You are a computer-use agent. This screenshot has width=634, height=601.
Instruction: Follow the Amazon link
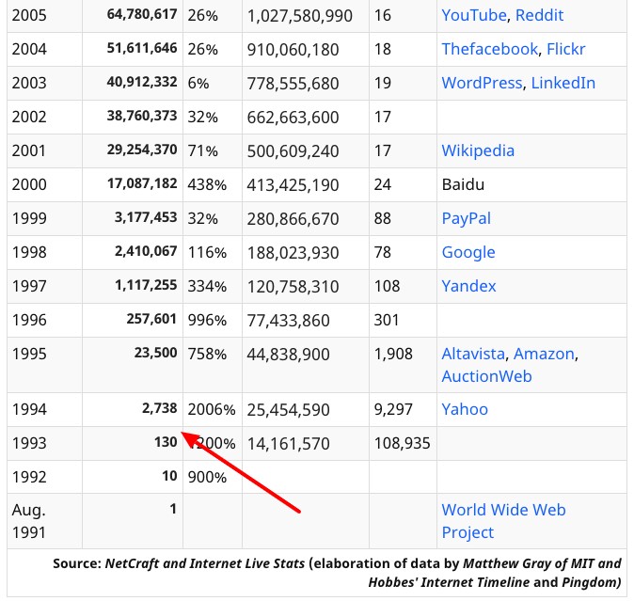[544, 354]
